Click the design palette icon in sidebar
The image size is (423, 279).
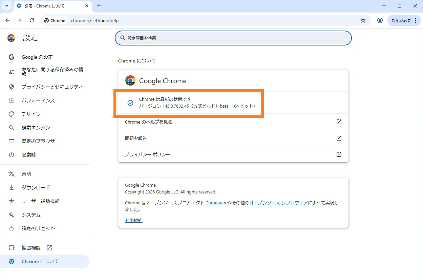click(x=12, y=114)
